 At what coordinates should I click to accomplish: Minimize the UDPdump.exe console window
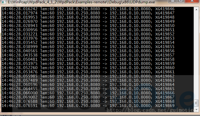click(173, 1)
